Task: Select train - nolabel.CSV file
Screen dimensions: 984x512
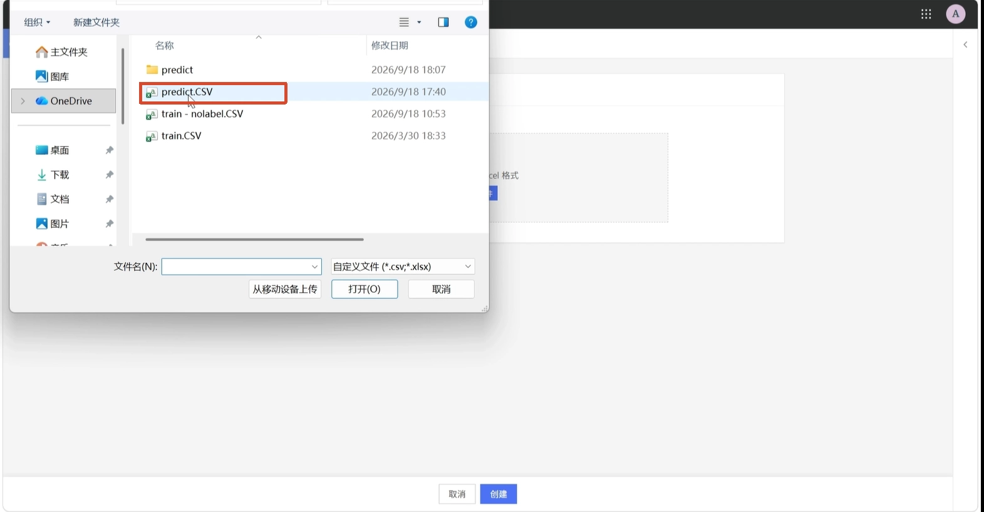Action: tap(202, 114)
